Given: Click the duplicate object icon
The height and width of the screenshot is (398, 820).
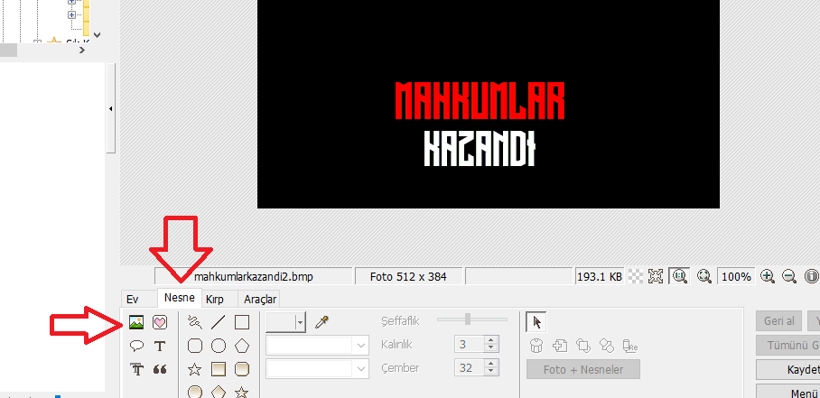Looking at the screenshot, I should 560,346.
